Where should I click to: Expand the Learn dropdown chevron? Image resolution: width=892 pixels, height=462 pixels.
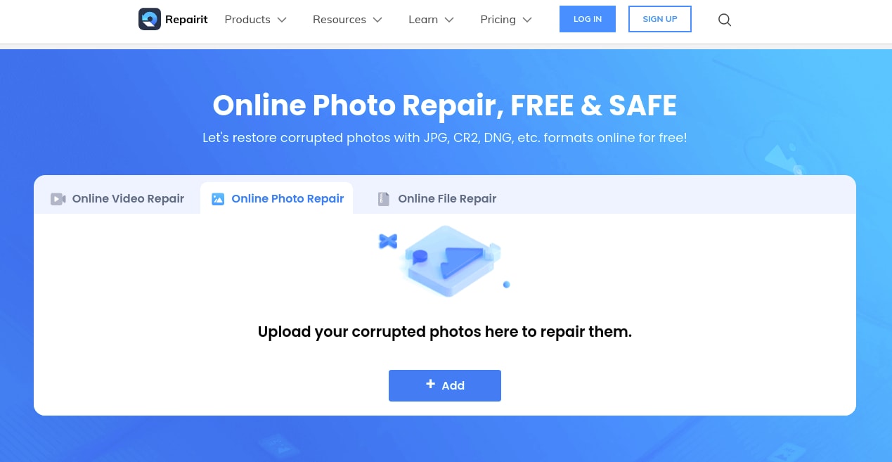tap(449, 20)
